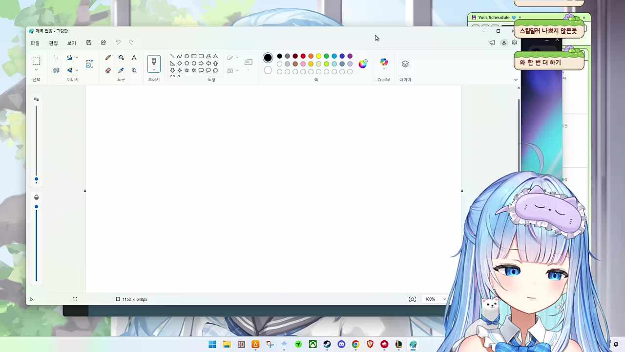Select primary color 1 black circle
The width and height of the screenshot is (625, 352).
268,58
